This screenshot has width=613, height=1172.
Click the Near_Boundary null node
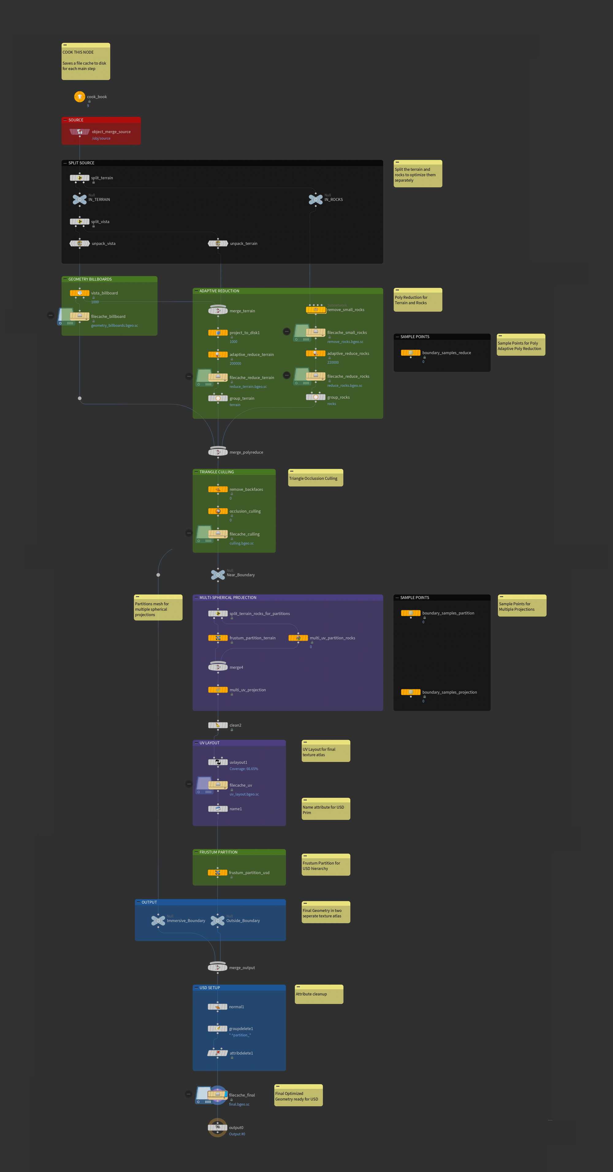218,574
